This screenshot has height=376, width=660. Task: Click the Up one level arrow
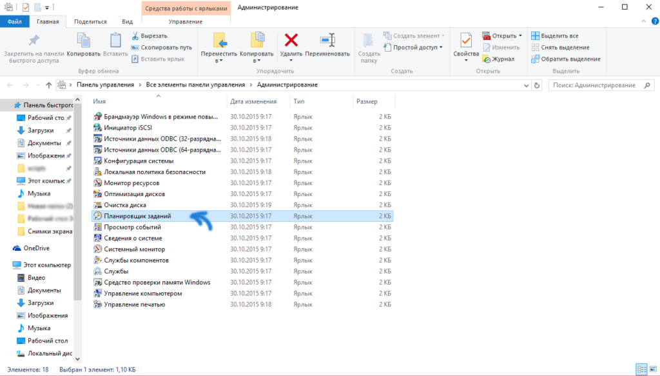(49, 85)
